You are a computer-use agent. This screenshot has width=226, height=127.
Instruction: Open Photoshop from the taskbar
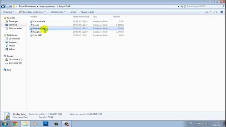[x=46, y=123]
